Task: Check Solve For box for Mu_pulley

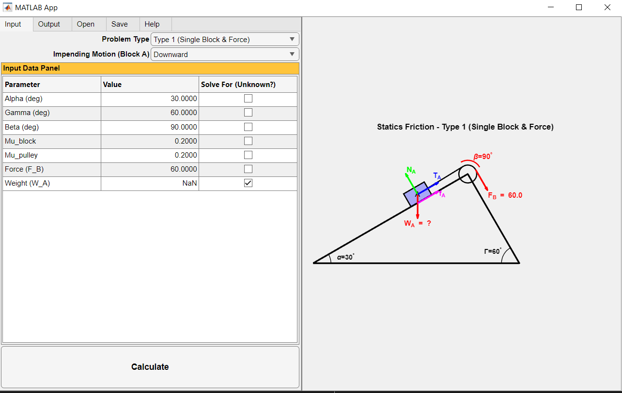Action: [248, 155]
